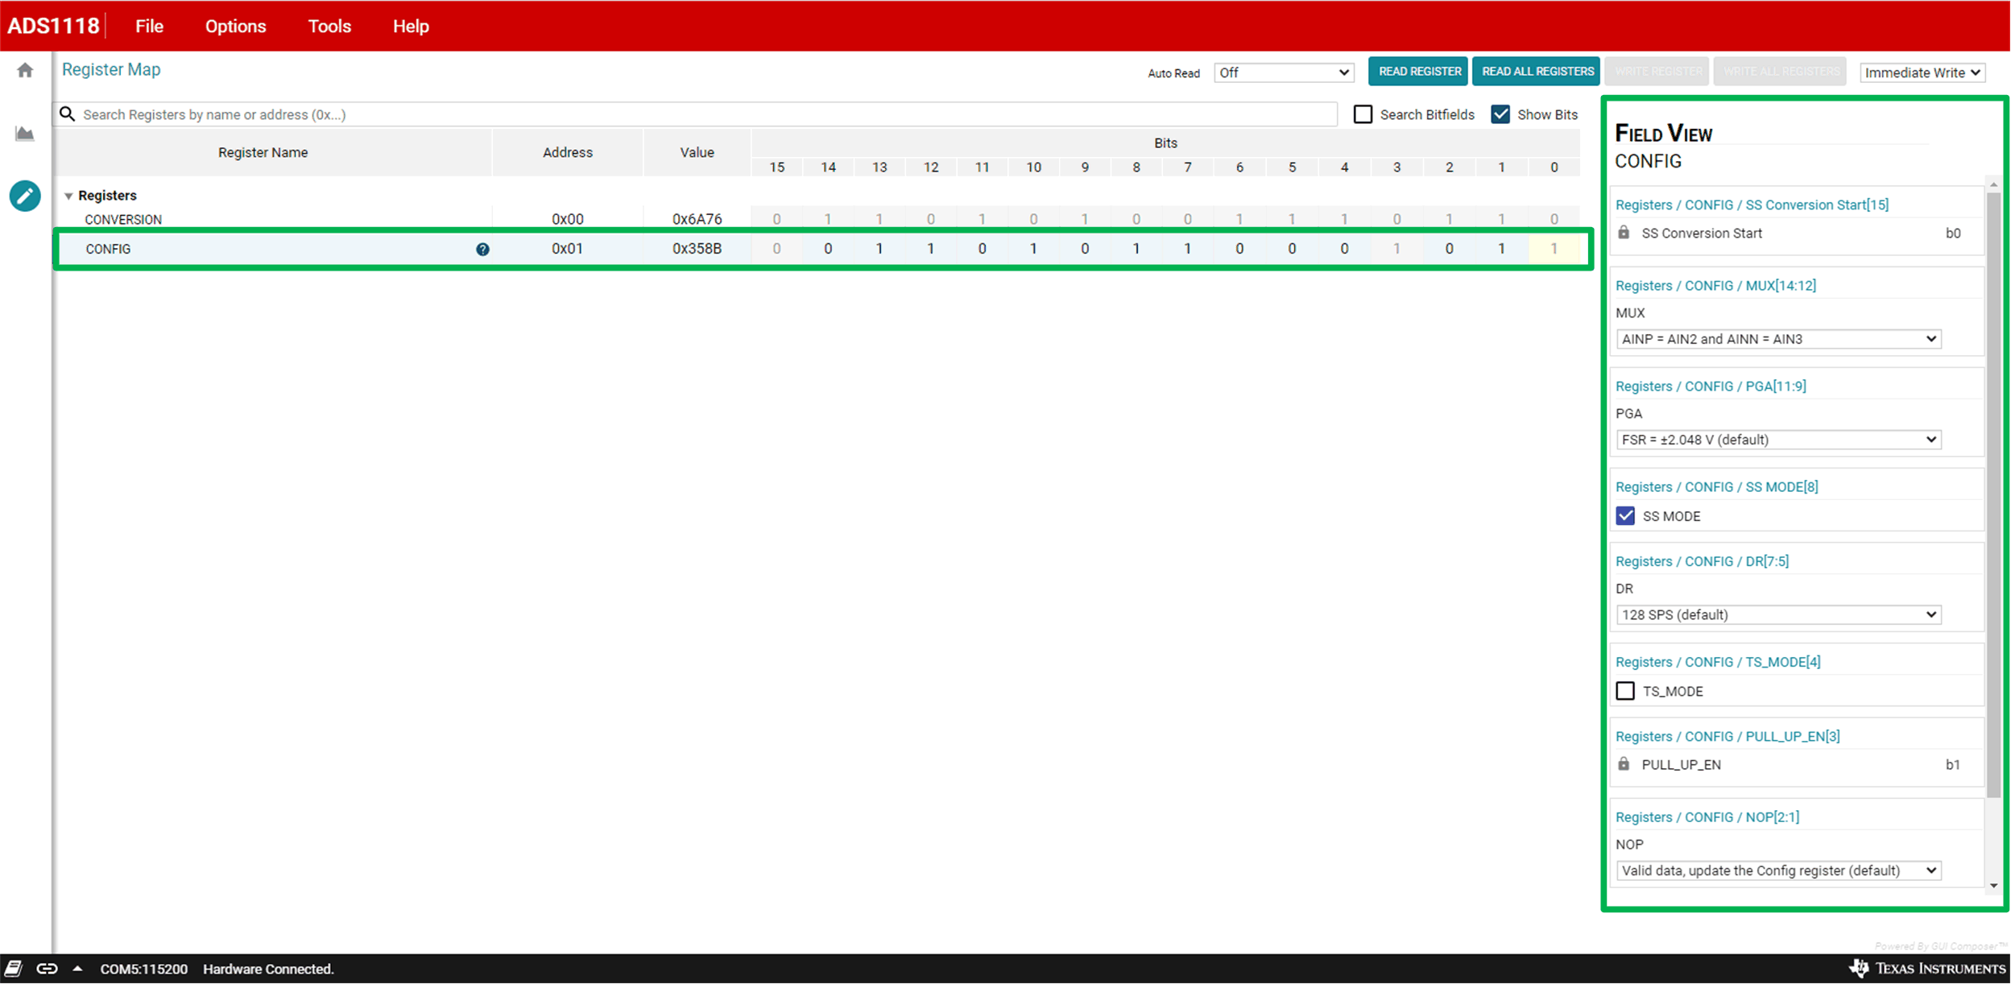Image resolution: width=2011 pixels, height=984 pixels.
Task: Click the connection link icon in status bar
Action: tap(48, 969)
